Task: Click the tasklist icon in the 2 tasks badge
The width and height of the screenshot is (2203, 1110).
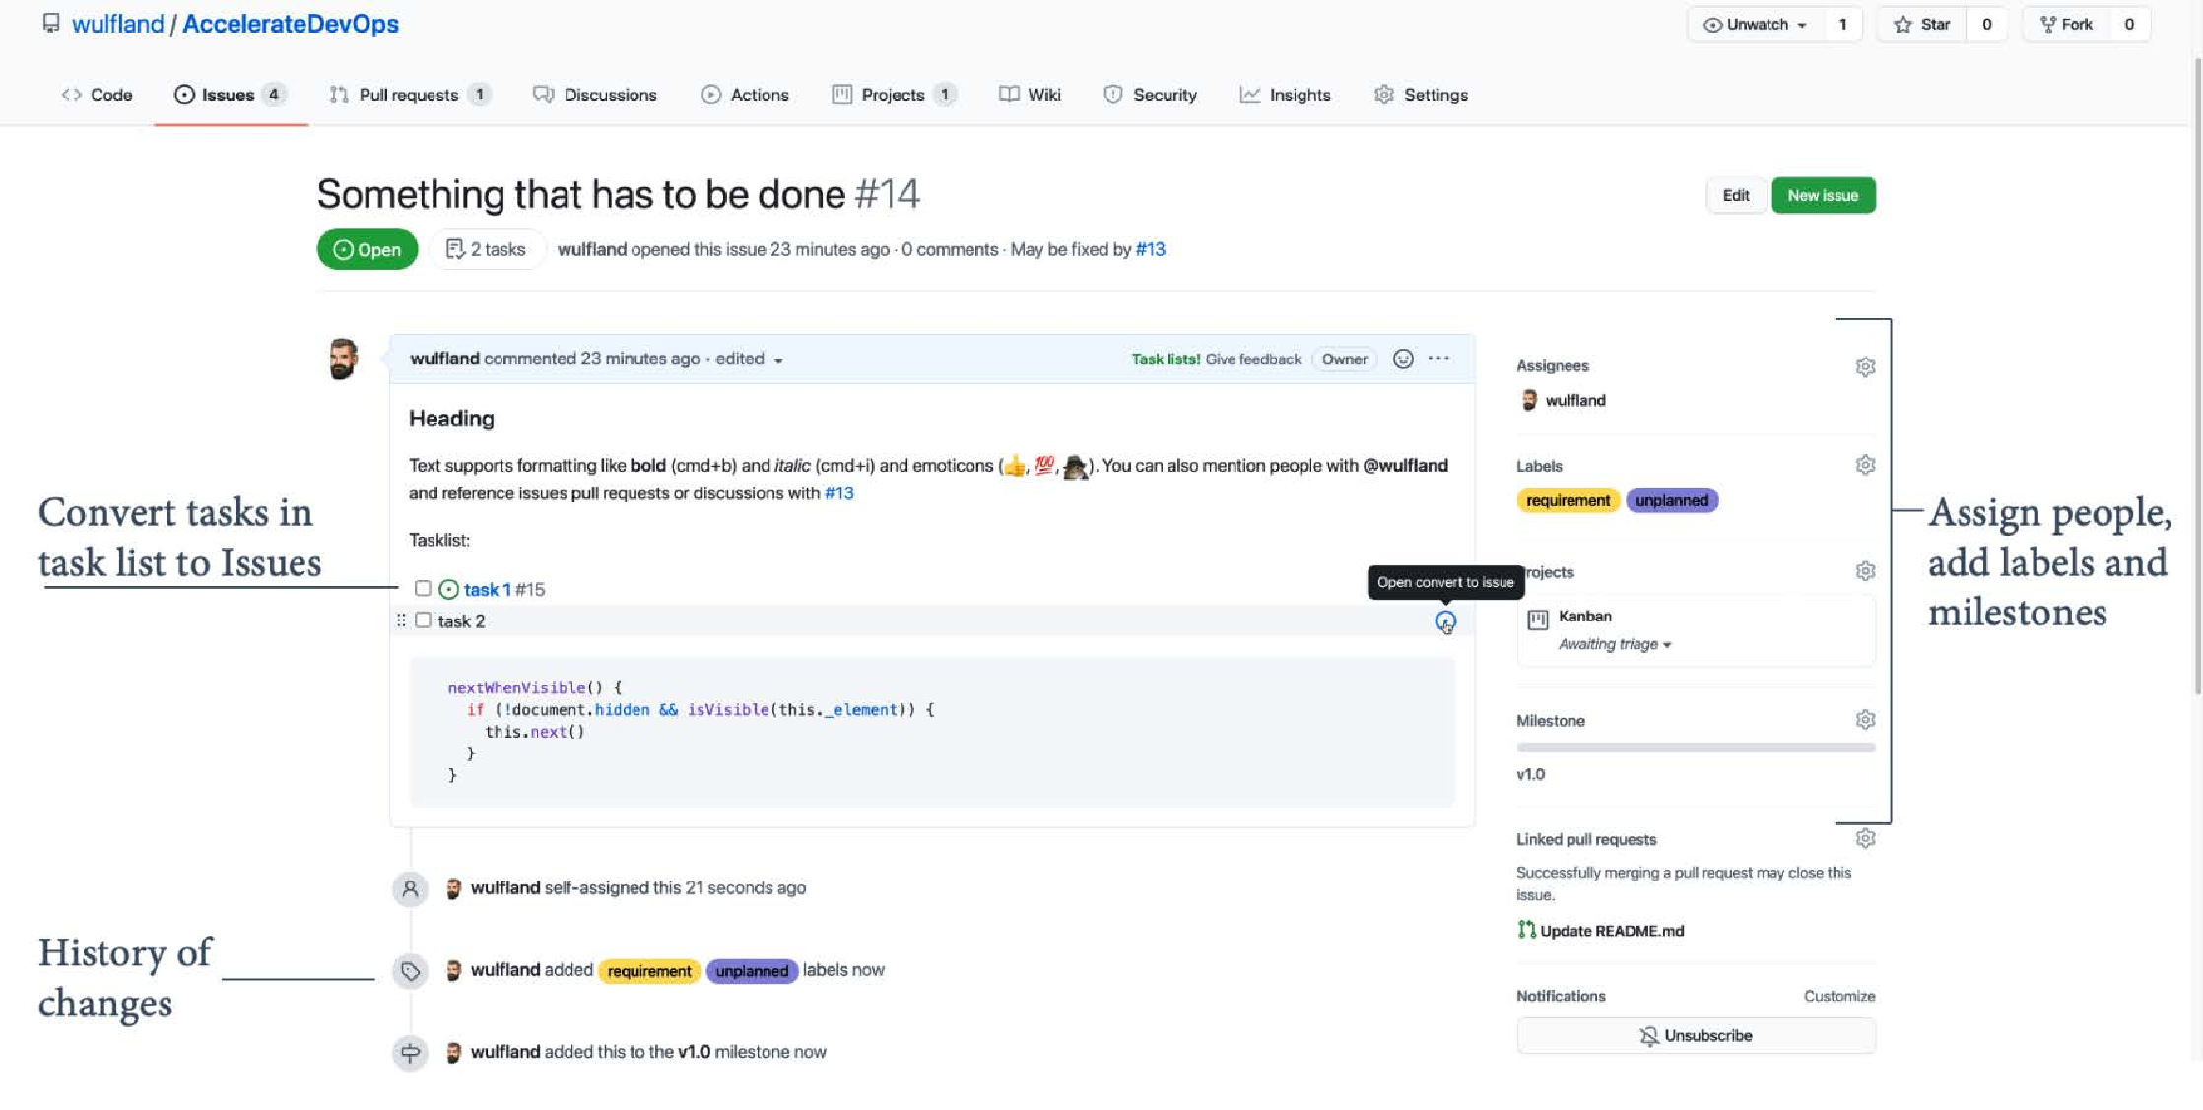Action: [454, 249]
